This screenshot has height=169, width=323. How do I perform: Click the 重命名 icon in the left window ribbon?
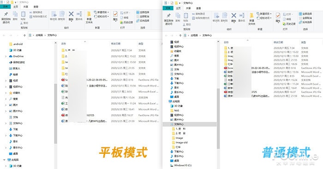(79, 14)
